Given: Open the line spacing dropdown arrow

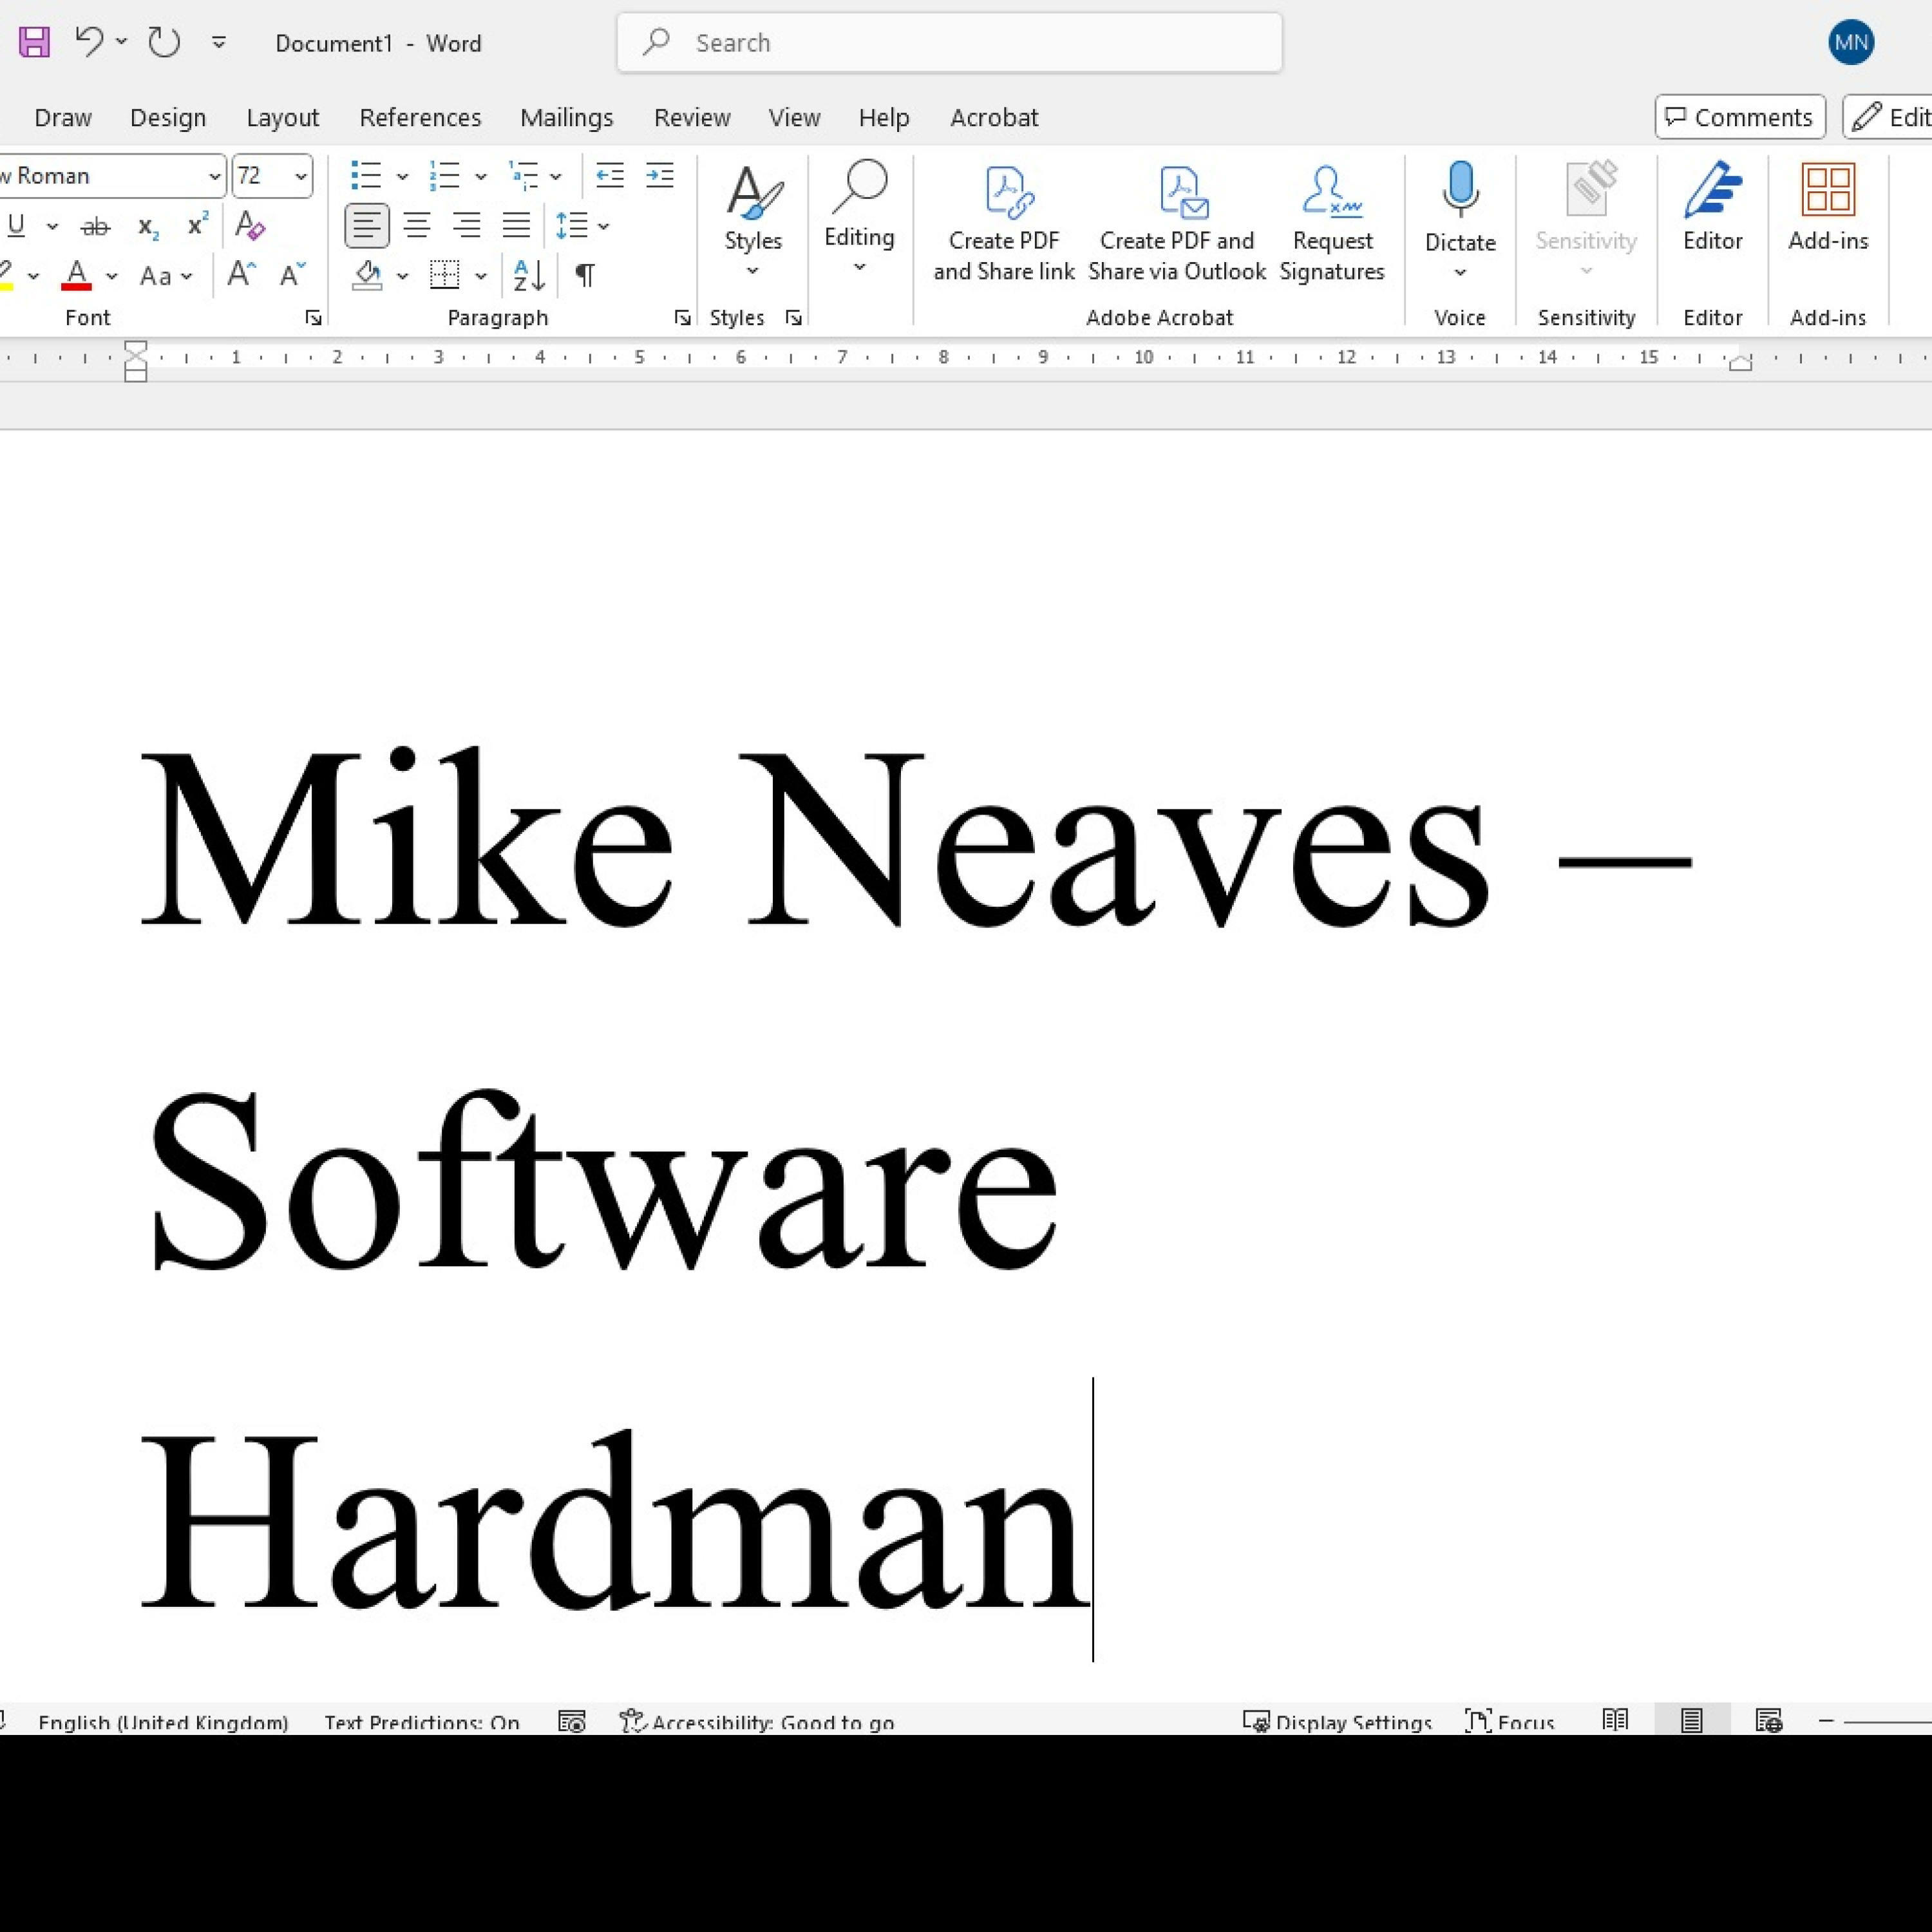Looking at the screenshot, I should point(604,227).
